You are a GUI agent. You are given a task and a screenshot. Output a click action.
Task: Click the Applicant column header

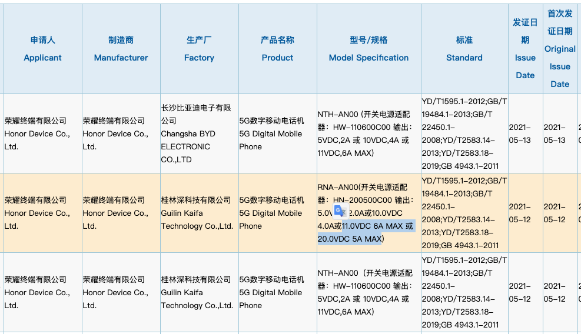(x=42, y=49)
